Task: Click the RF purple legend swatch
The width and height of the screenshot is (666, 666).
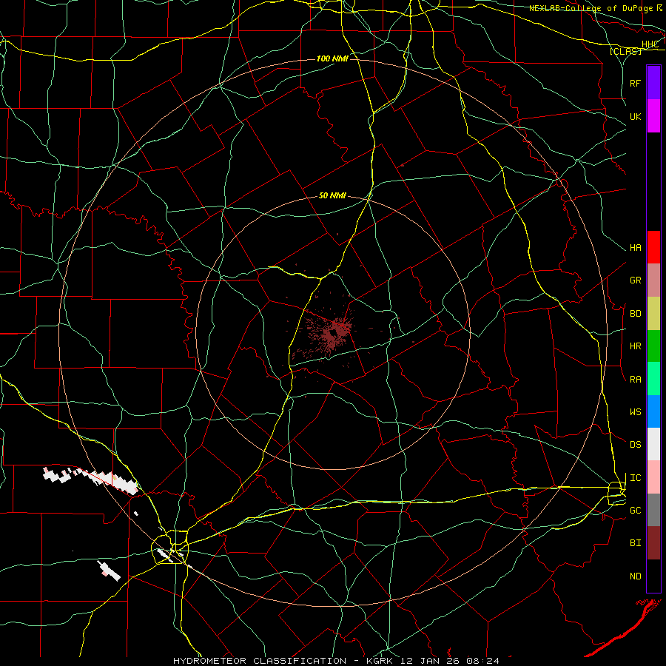Action: click(x=653, y=83)
